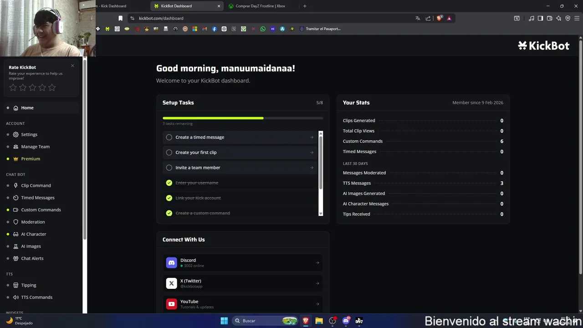Click the Custom Commands chat icon
Image resolution: width=583 pixels, height=328 pixels.
pos(16,210)
